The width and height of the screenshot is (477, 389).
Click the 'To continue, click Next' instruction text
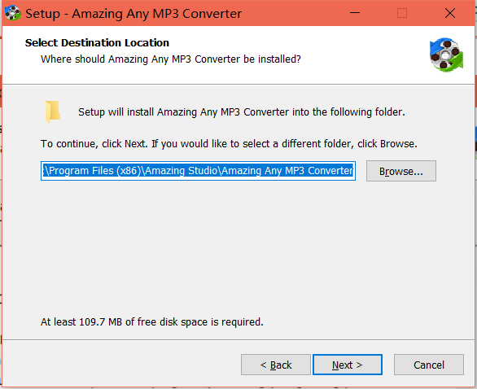point(229,143)
